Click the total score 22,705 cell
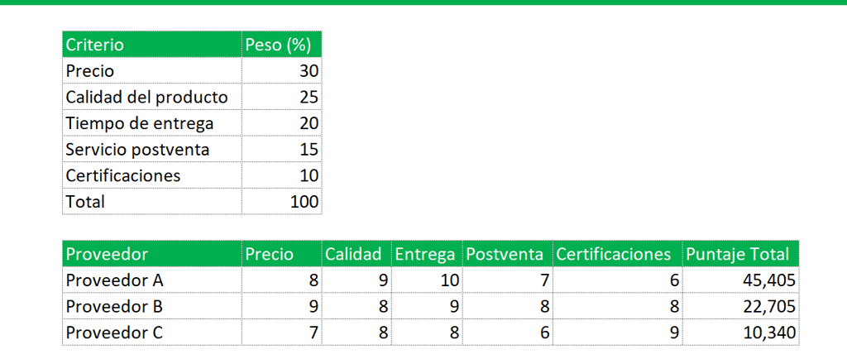The width and height of the screenshot is (847, 359). click(x=740, y=307)
